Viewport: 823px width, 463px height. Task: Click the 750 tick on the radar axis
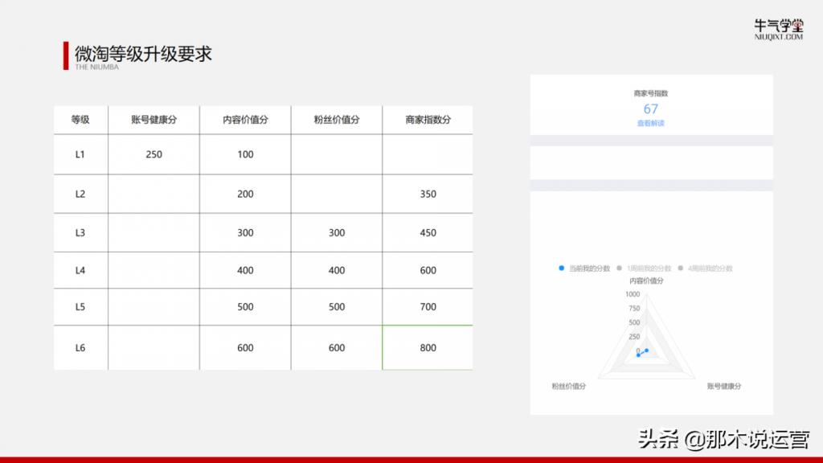(634, 308)
